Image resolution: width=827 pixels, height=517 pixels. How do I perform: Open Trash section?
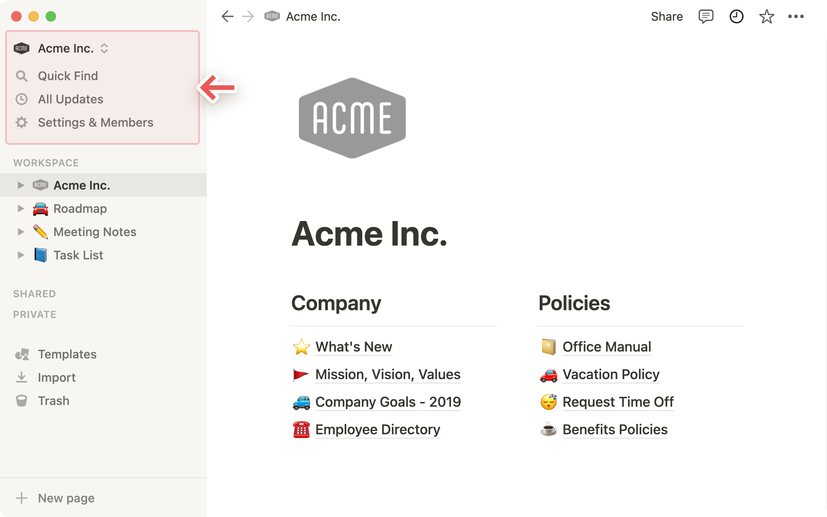pyautogui.click(x=53, y=400)
